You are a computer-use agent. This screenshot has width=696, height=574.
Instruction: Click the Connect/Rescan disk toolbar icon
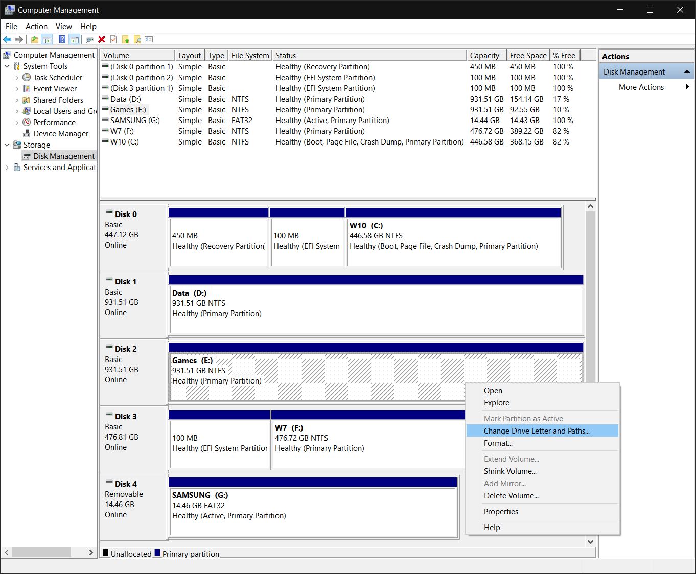coord(90,39)
